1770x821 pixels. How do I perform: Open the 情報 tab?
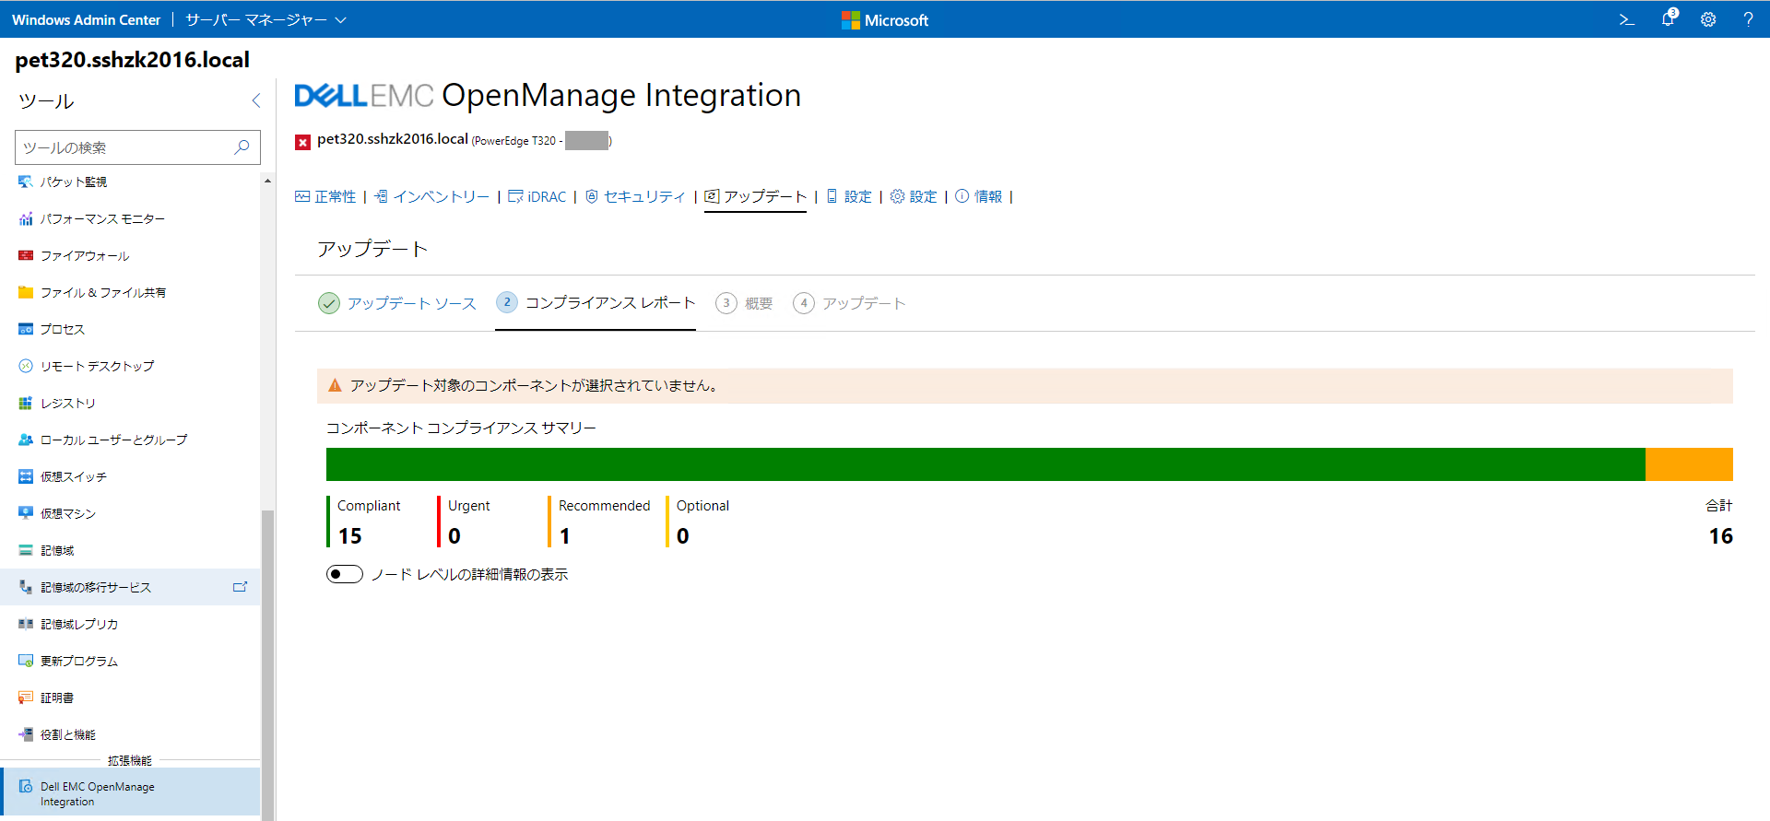pos(979,196)
